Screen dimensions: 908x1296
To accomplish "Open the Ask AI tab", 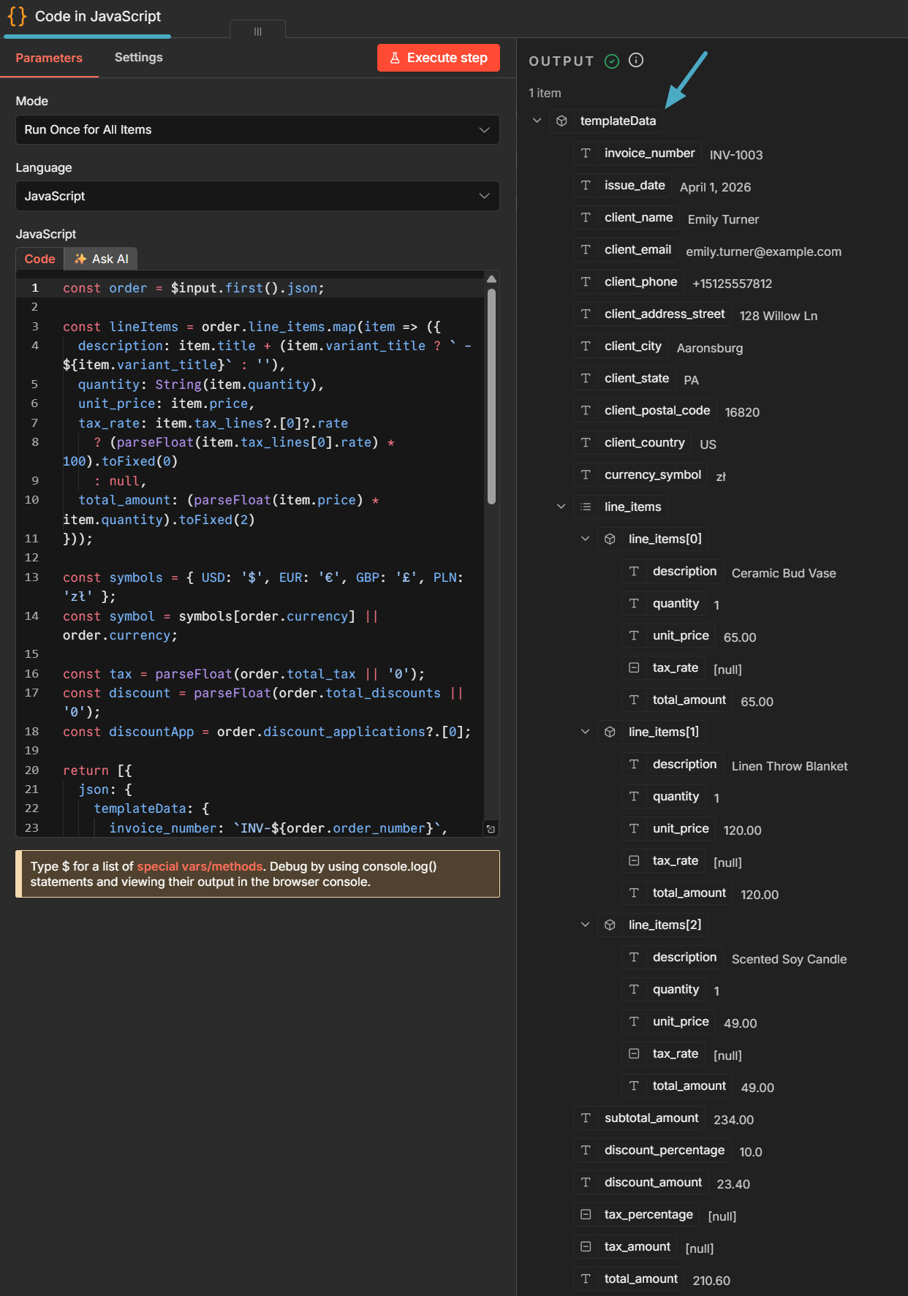I will 101,259.
